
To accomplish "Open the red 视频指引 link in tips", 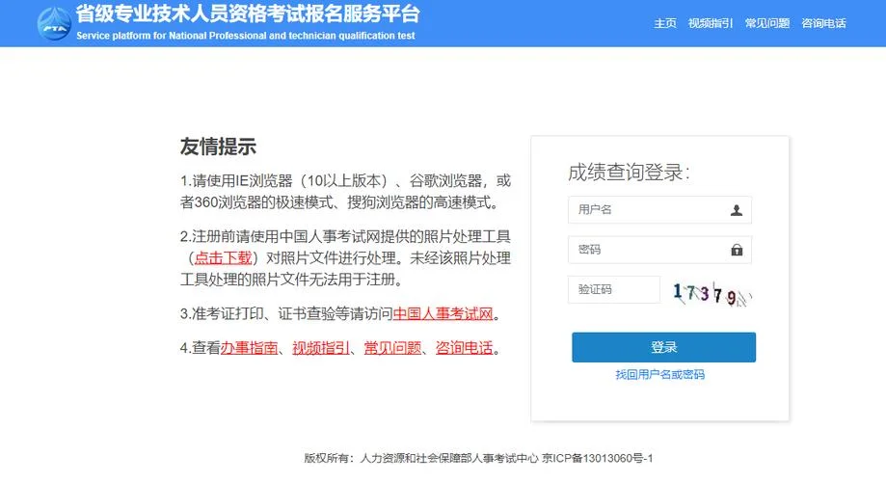I will click(320, 348).
